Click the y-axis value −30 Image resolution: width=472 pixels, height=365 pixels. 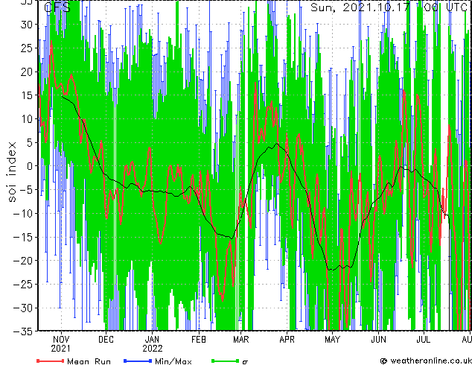[x=22, y=308]
